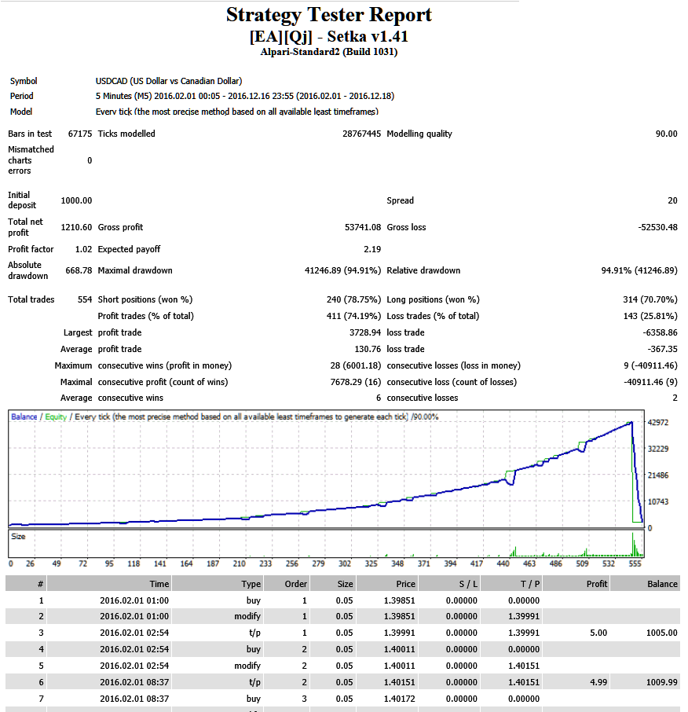
Task: Click largest profit trade value 3728.94
Action: point(365,333)
